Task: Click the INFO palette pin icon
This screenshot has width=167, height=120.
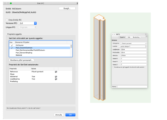Action: pos(146,34)
